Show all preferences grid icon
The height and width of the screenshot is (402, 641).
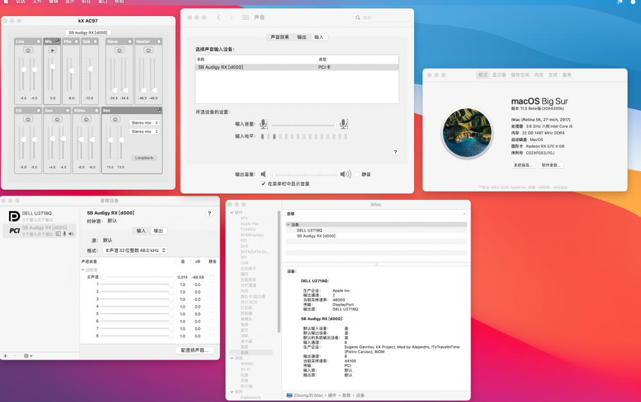coord(246,17)
